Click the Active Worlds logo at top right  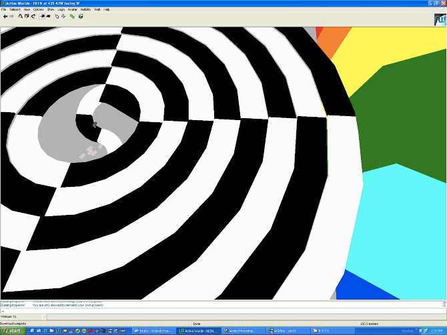coord(440,20)
